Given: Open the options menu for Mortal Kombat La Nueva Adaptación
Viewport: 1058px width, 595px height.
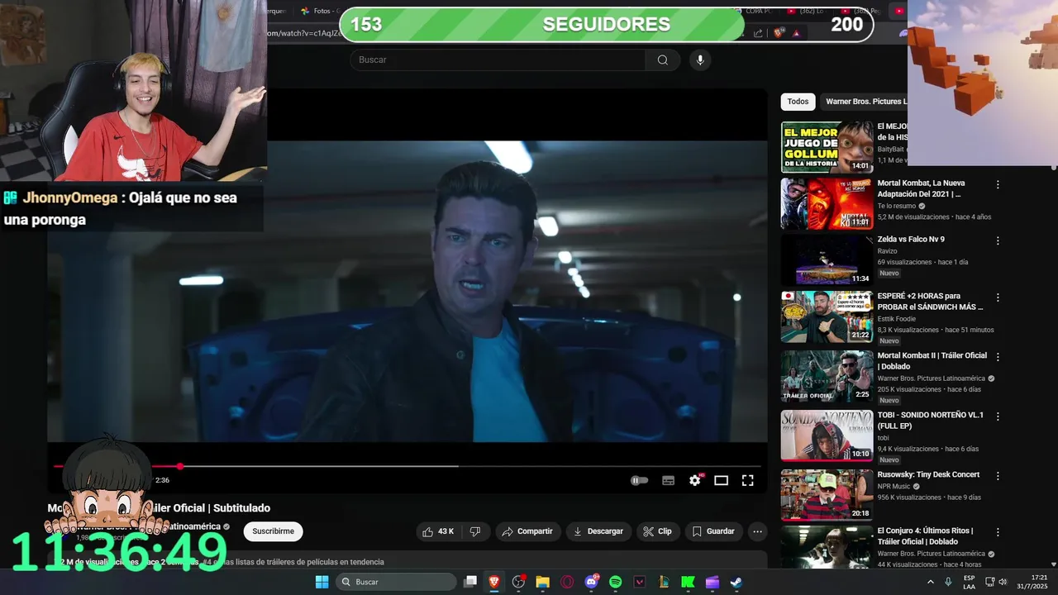Looking at the screenshot, I should point(998,185).
